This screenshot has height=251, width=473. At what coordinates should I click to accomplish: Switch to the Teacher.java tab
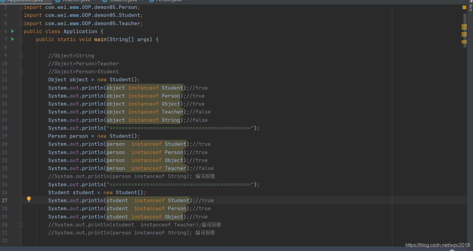(x=76, y=1)
